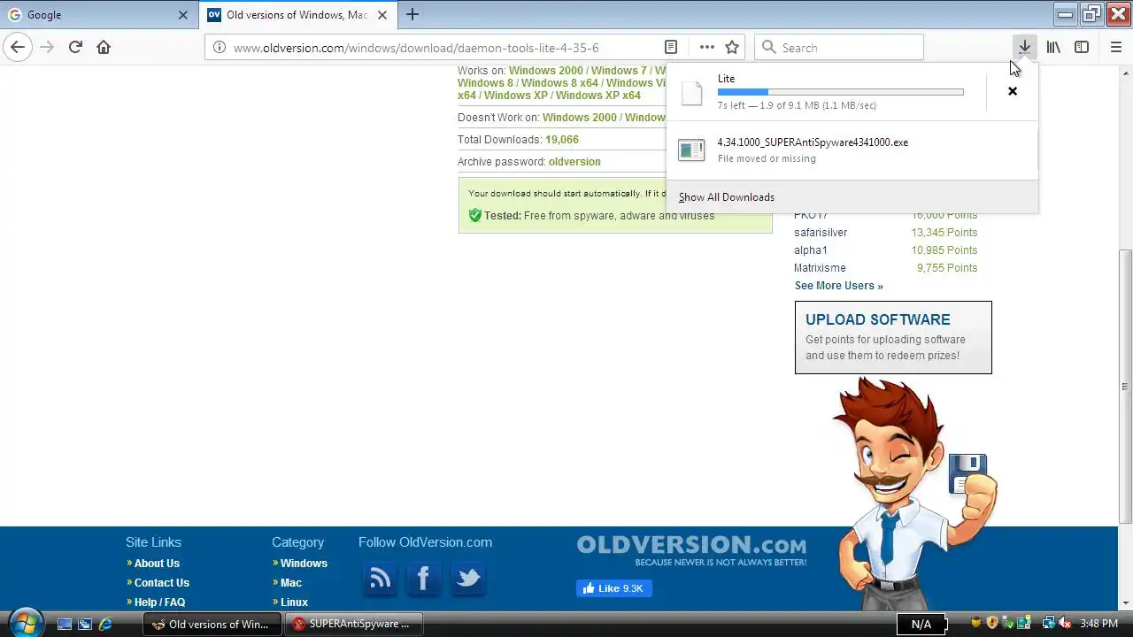Open the OldVersion Twitter icon
Screen dimensions: 1133x637
click(467, 579)
